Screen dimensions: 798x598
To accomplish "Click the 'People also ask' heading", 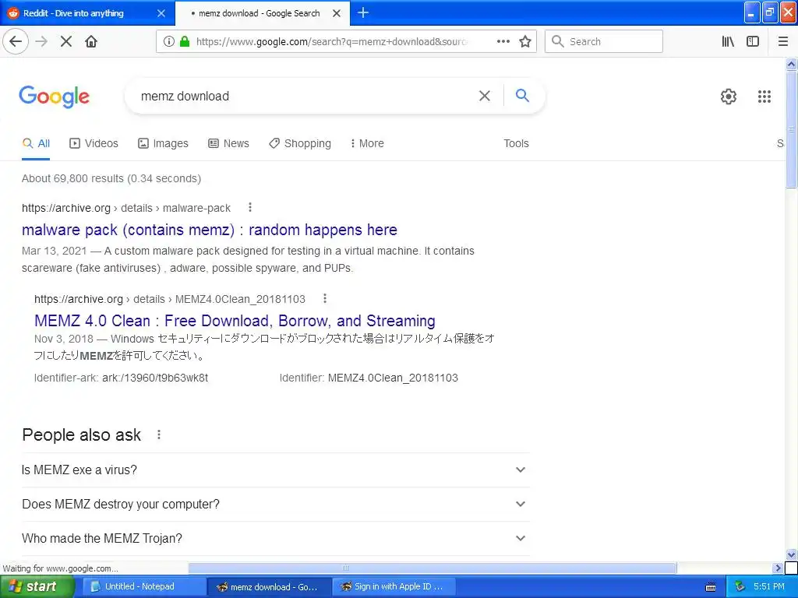I will tap(81, 434).
